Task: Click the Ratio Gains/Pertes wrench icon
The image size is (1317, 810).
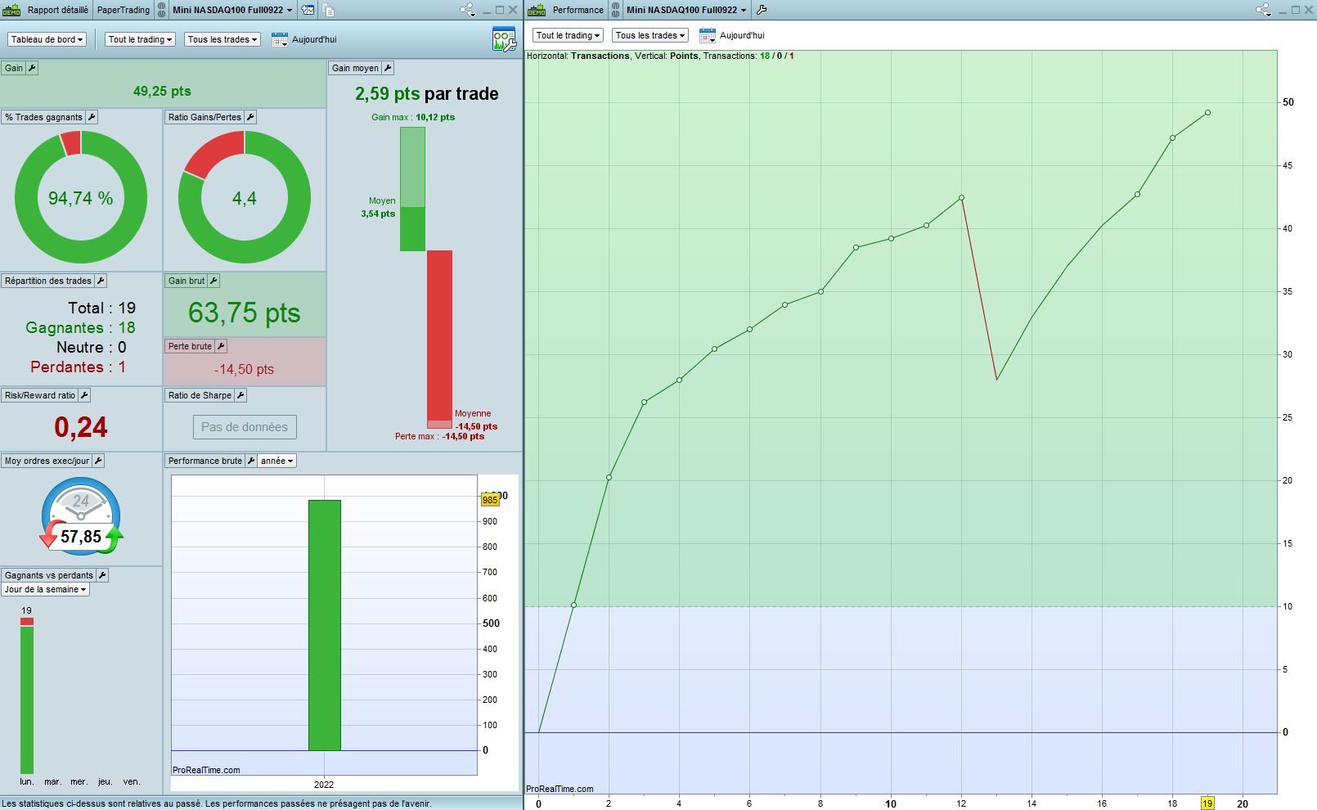Action: point(250,117)
